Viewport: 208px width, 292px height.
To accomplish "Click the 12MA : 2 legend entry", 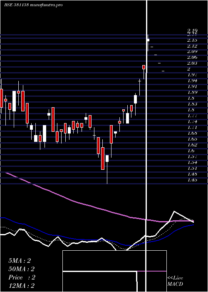I will point(22,286).
